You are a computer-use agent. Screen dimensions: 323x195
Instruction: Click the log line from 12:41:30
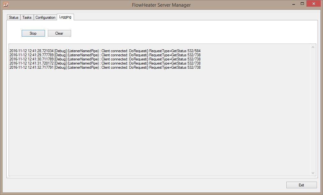[105, 59]
